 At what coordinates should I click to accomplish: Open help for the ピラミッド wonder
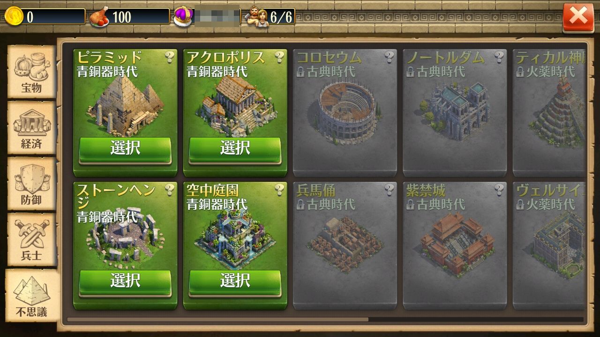[170, 57]
